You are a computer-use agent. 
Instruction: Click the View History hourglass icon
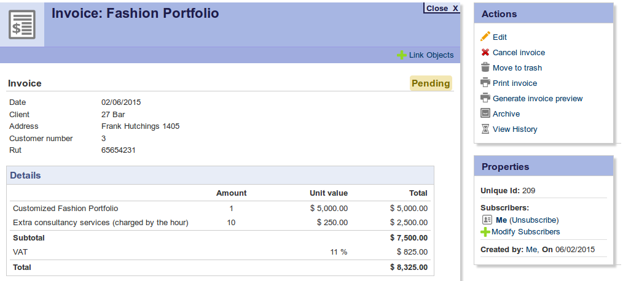485,129
